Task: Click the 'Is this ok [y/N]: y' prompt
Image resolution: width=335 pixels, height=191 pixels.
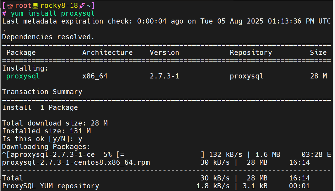Action: click(x=42, y=139)
